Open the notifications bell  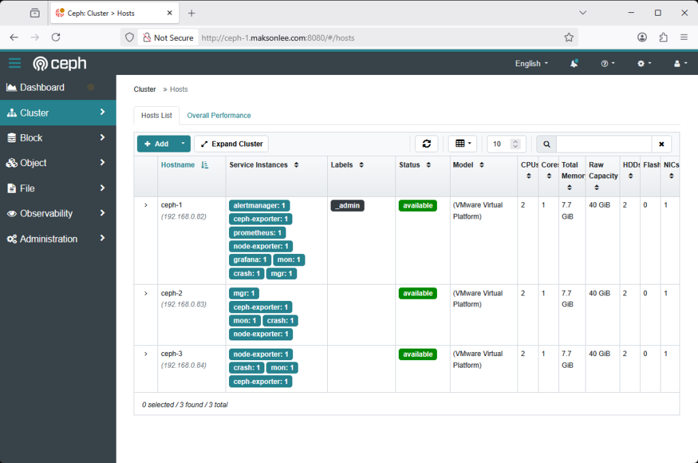[x=574, y=63]
